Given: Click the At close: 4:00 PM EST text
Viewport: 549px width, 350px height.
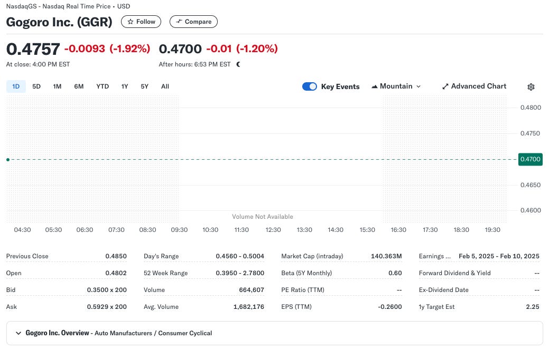Looking at the screenshot, I should point(38,64).
